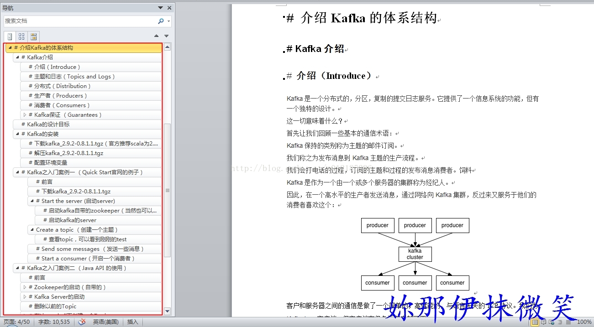
Task: Go to previous heading with up arrow
Action: tap(157, 36)
